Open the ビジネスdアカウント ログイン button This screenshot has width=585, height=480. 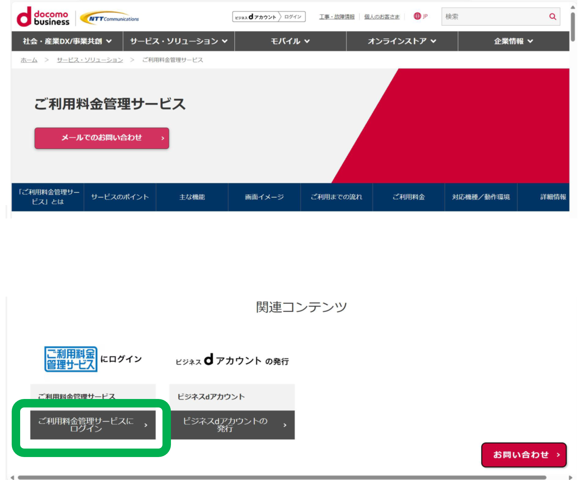point(269,17)
